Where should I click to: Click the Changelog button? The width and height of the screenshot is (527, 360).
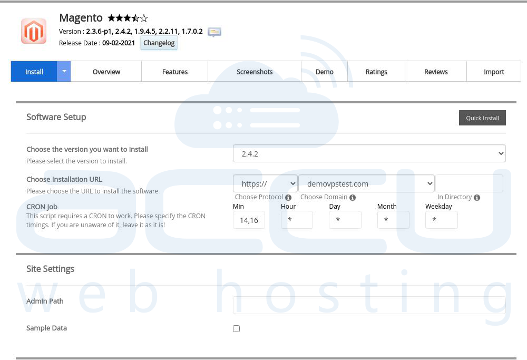[x=159, y=43]
